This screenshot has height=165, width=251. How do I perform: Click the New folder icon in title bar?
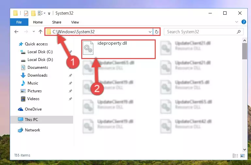(x=33, y=13)
